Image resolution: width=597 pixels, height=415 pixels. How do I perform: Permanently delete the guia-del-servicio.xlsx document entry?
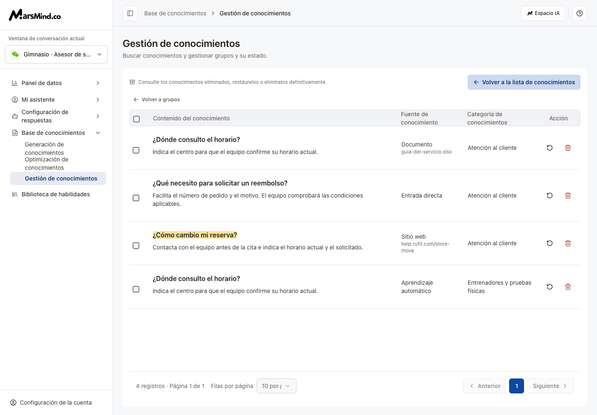(568, 148)
